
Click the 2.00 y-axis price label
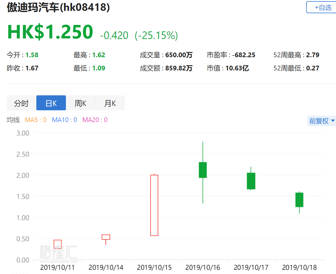(23, 175)
